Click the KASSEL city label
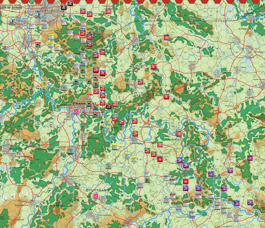The image size is (265, 228). pos(132,33)
